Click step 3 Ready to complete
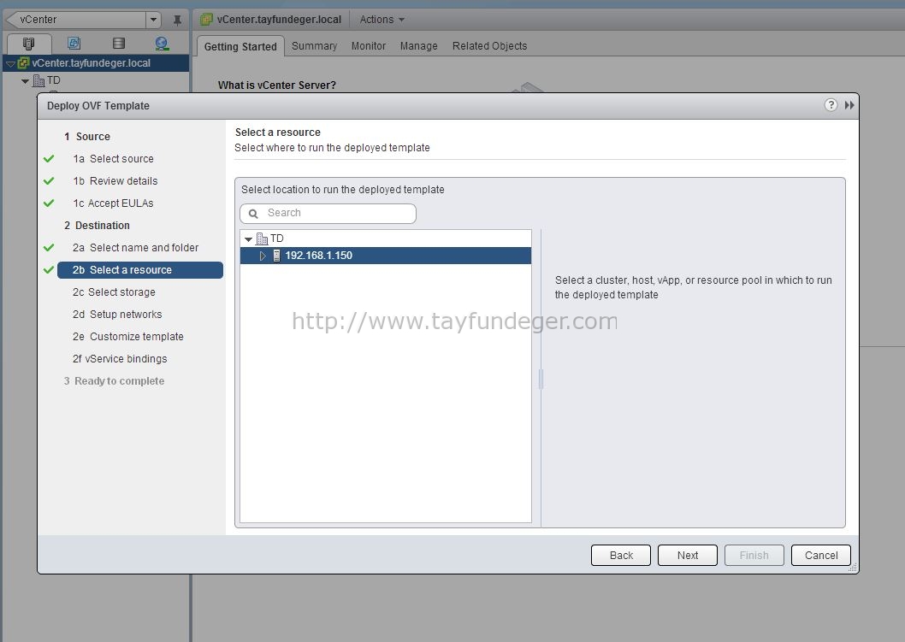The width and height of the screenshot is (905, 642). [x=114, y=380]
